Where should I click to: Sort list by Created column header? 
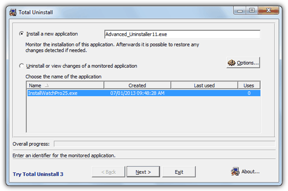point(137,86)
